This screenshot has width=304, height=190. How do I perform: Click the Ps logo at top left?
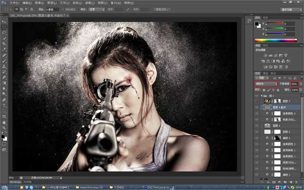point(4,3)
